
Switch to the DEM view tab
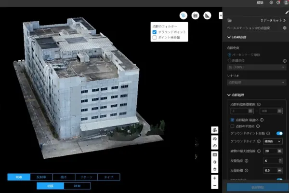pos(77,186)
